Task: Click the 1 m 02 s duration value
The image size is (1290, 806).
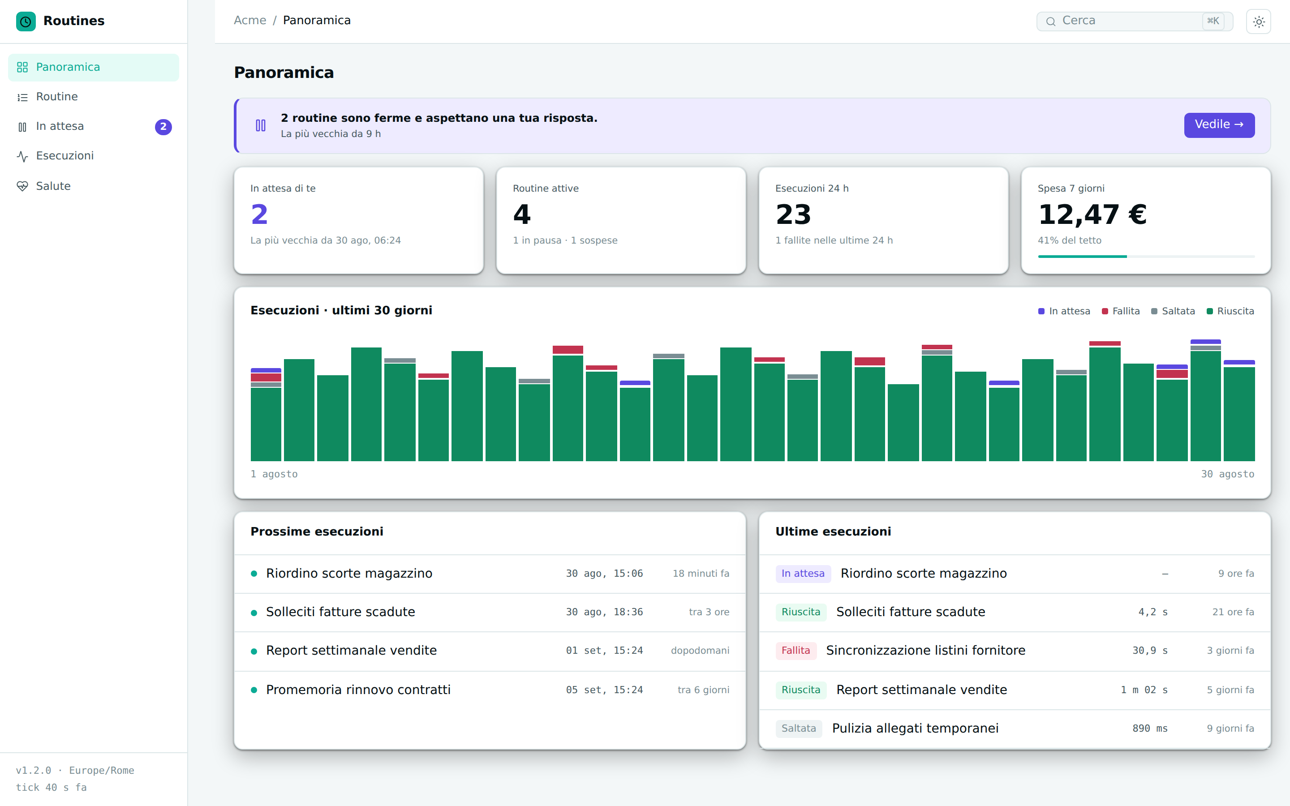Action: 1144,690
